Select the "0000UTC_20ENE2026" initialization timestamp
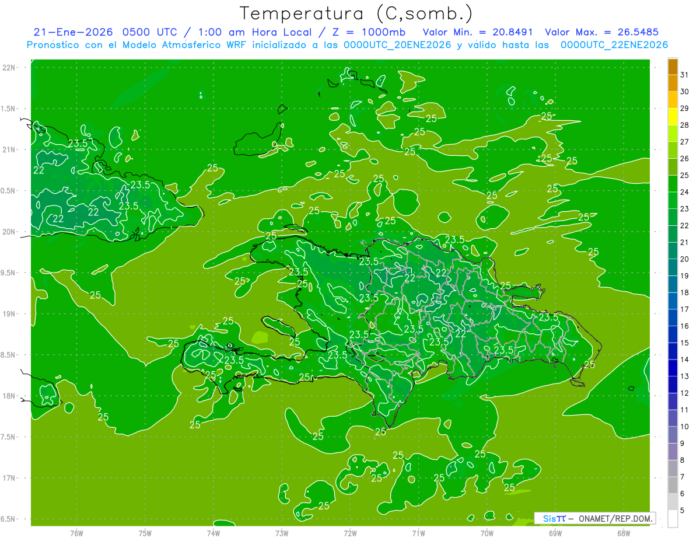This screenshot has height=541, width=700. tap(397, 45)
